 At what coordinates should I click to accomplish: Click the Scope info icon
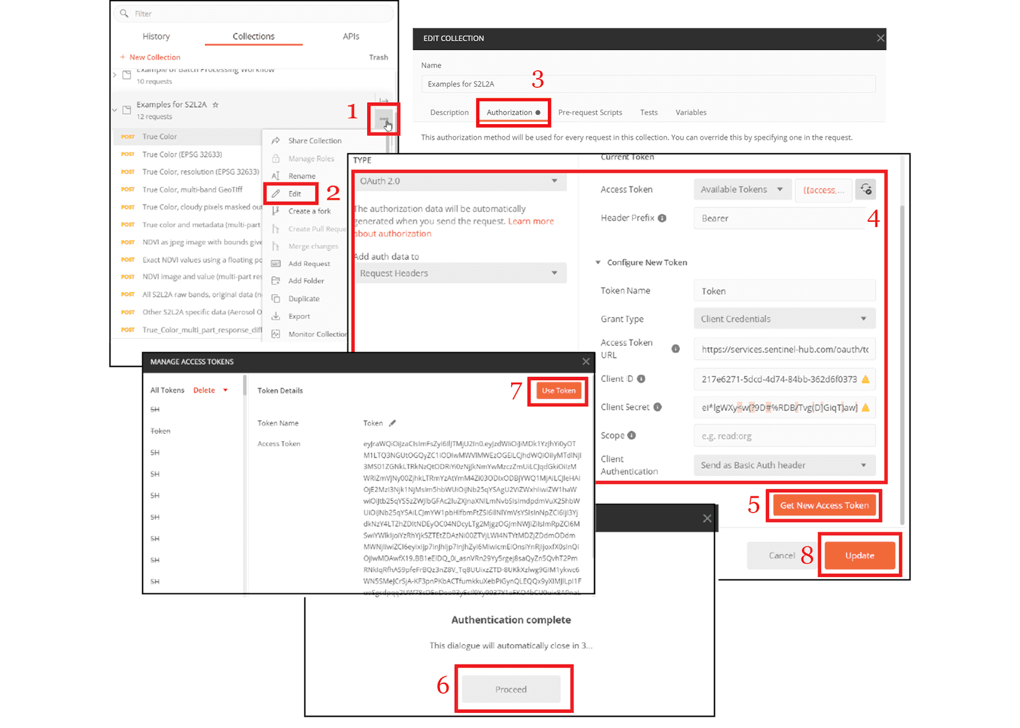click(632, 436)
